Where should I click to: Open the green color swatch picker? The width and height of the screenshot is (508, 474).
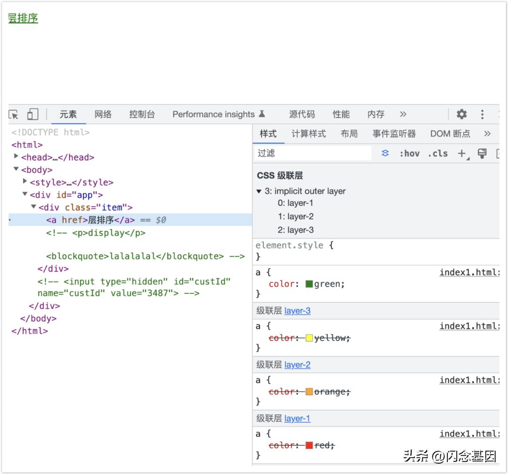309,284
